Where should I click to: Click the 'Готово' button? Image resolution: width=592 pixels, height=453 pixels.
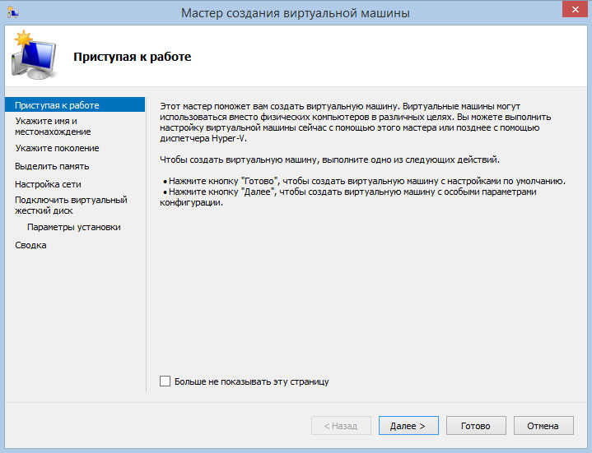(476, 426)
